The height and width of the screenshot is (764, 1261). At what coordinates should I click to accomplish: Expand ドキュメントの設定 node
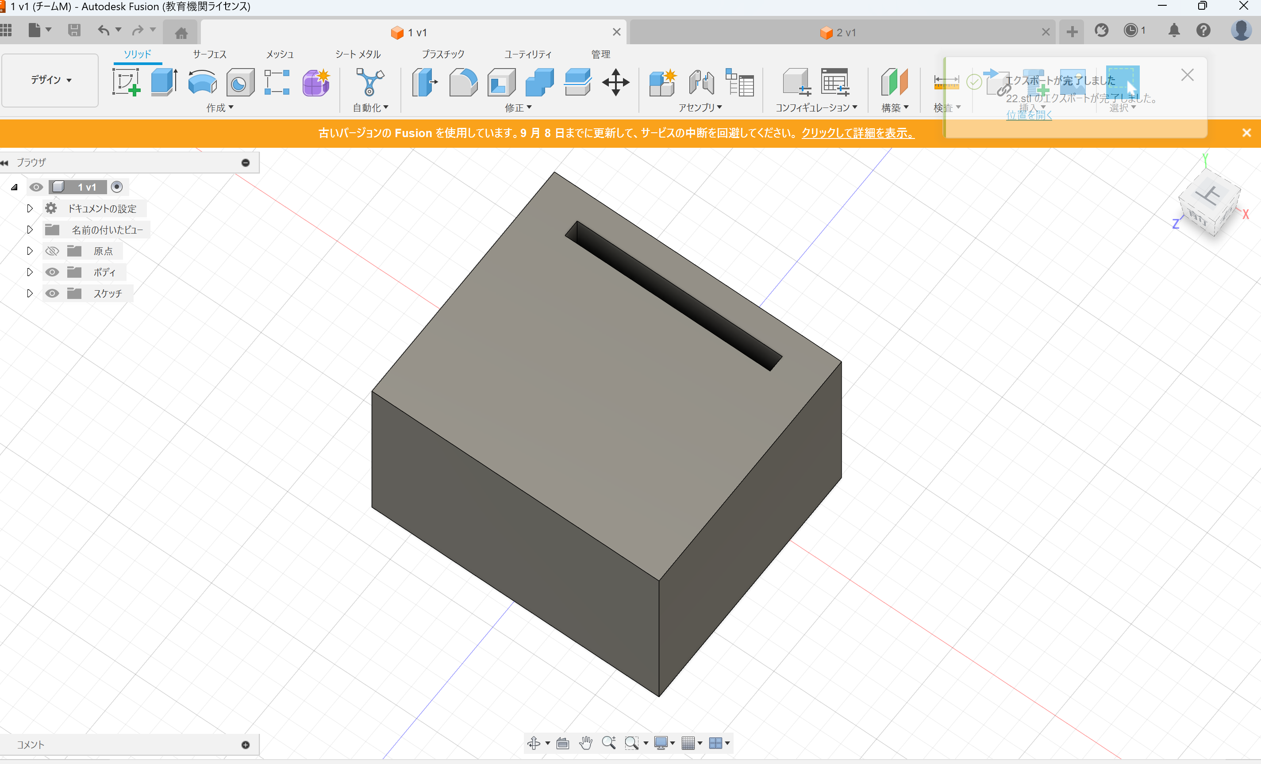[30, 208]
